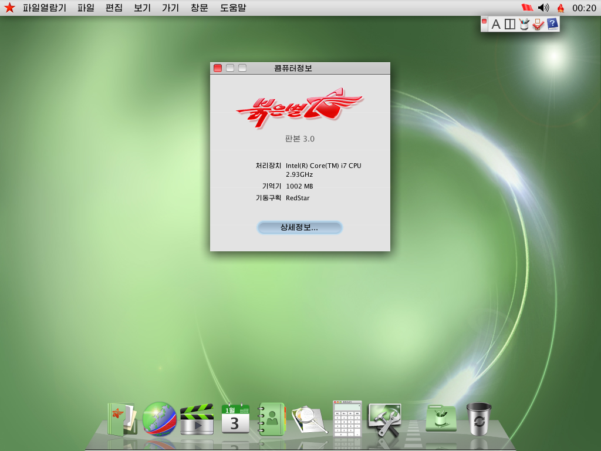Click the pen cup icon in floating toolbar
601x451 pixels.
(524, 24)
